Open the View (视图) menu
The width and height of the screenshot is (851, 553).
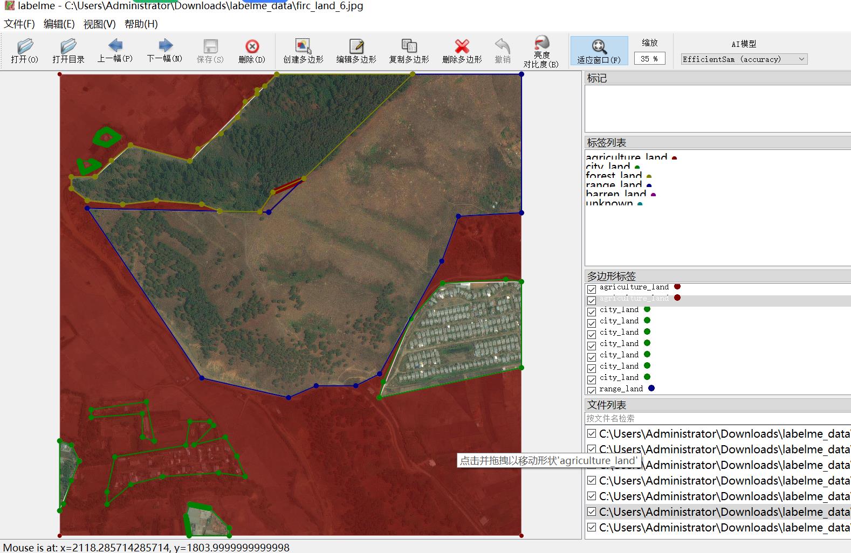[99, 24]
